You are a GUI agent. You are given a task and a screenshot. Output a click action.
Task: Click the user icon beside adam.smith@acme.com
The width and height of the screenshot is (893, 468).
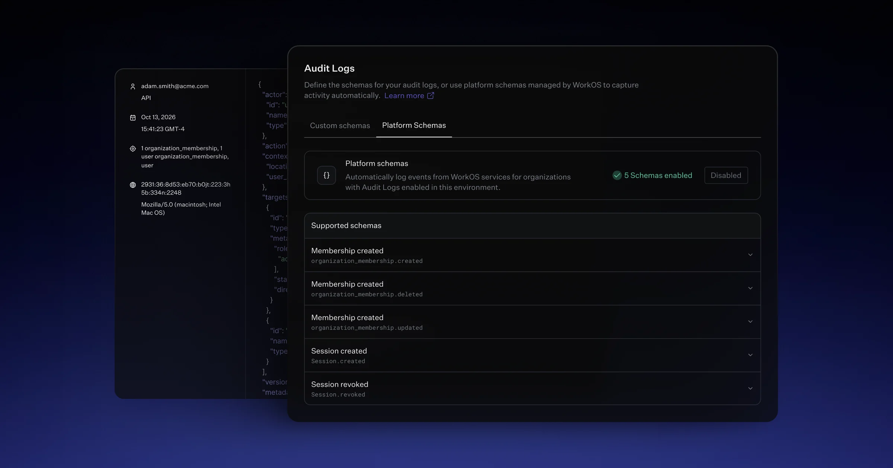coord(132,87)
